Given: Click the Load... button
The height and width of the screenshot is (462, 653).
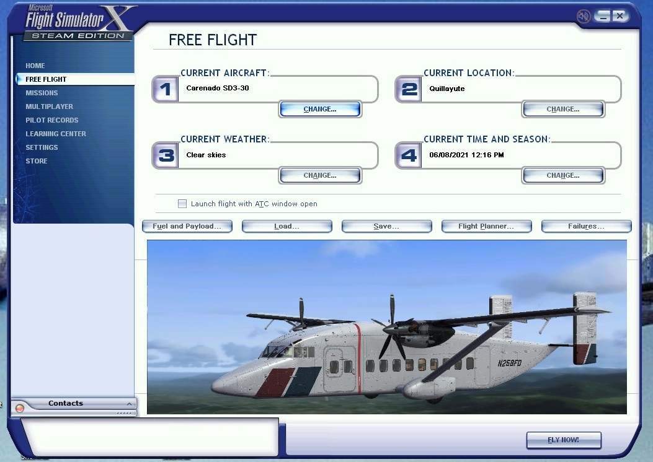Looking at the screenshot, I should pos(287,226).
